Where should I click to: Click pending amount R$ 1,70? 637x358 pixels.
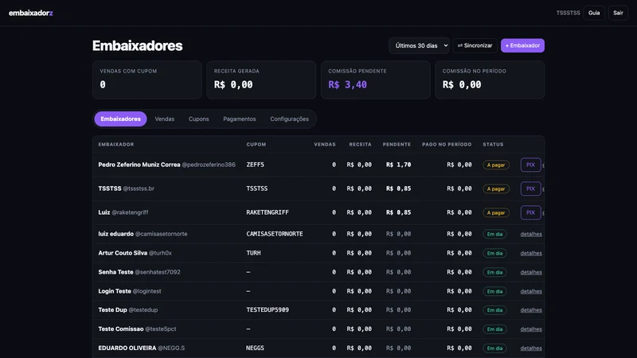click(x=398, y=165)
